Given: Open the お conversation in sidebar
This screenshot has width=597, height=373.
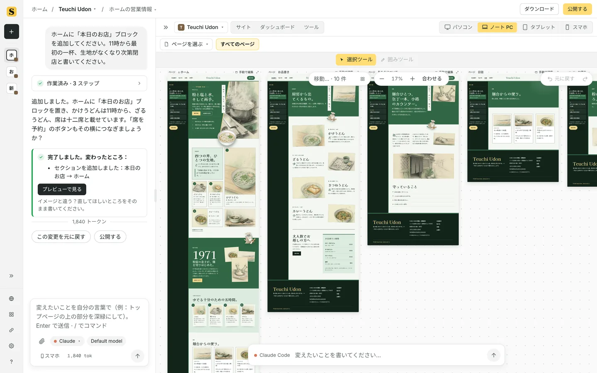Looking at the screenshot, I should (x=12, y=72).
